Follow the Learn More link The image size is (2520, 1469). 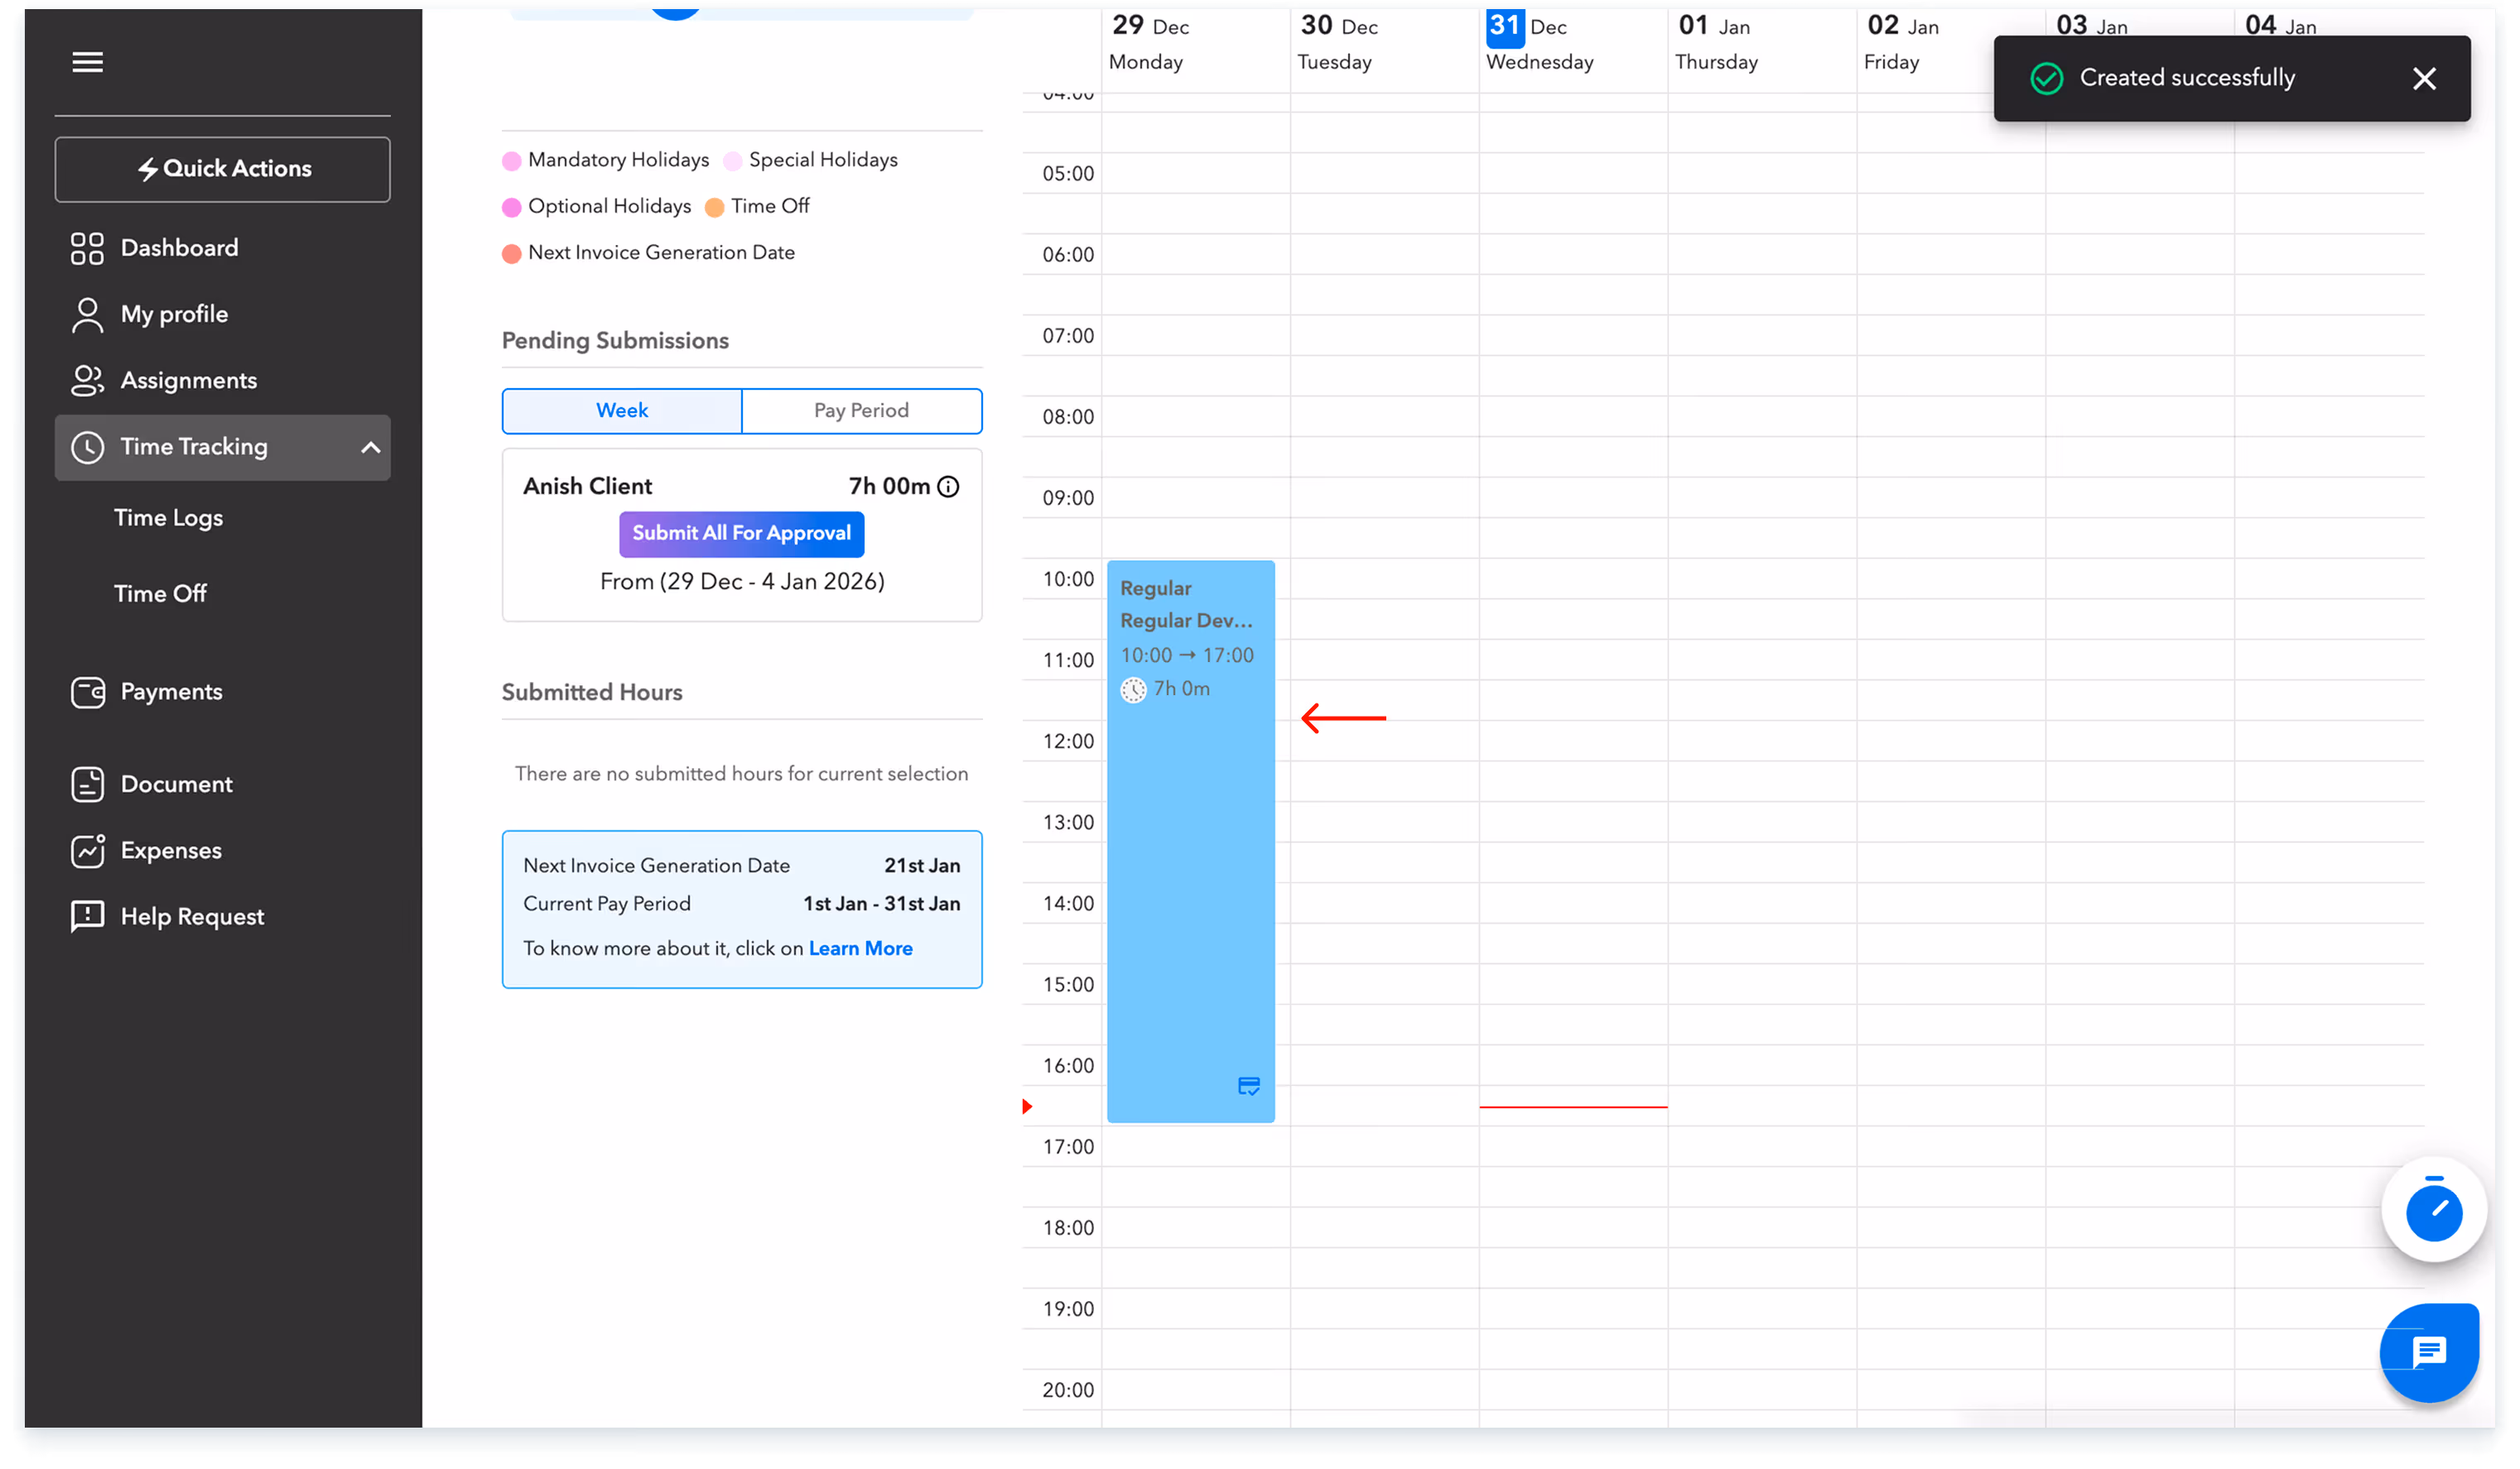coord(860,948)
